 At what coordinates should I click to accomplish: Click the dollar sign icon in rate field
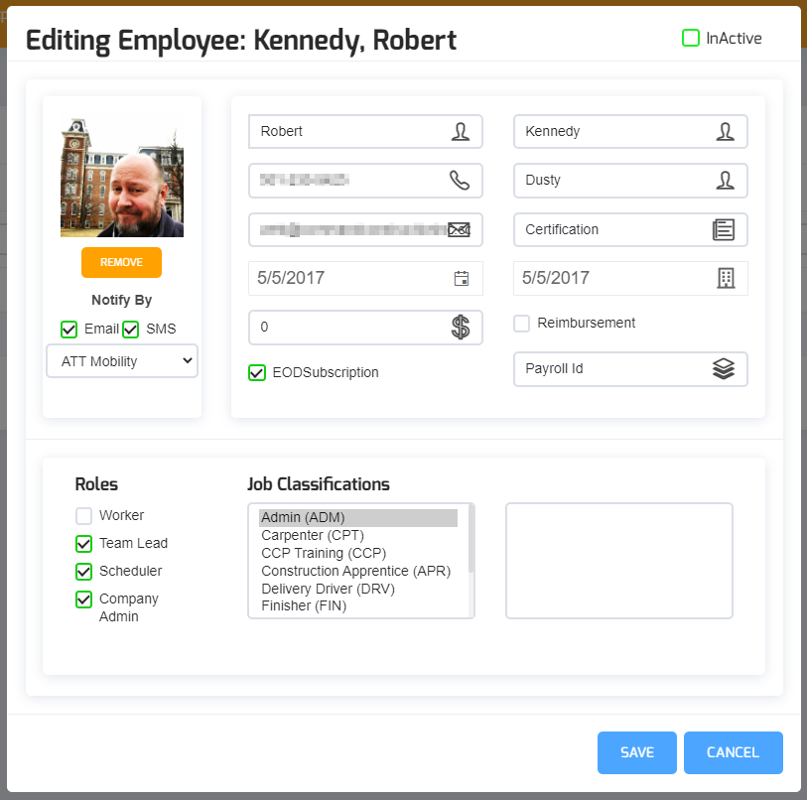[x=461, y=327]
